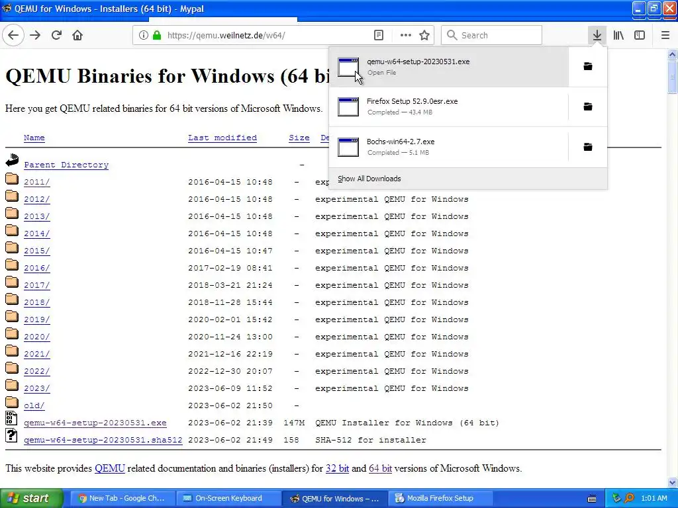Click the unknown-file icon beside the sha512 file
678x508 pixels.
tap(11, 436)
